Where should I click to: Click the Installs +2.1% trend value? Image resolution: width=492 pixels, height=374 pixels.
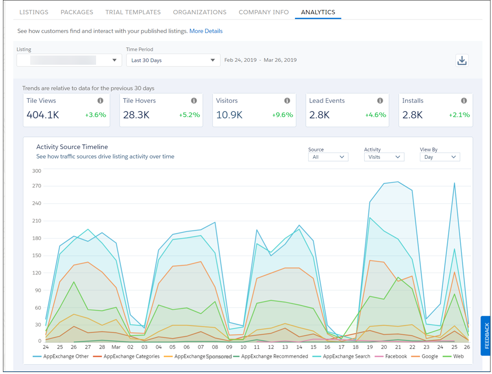(x=459, y=115)
